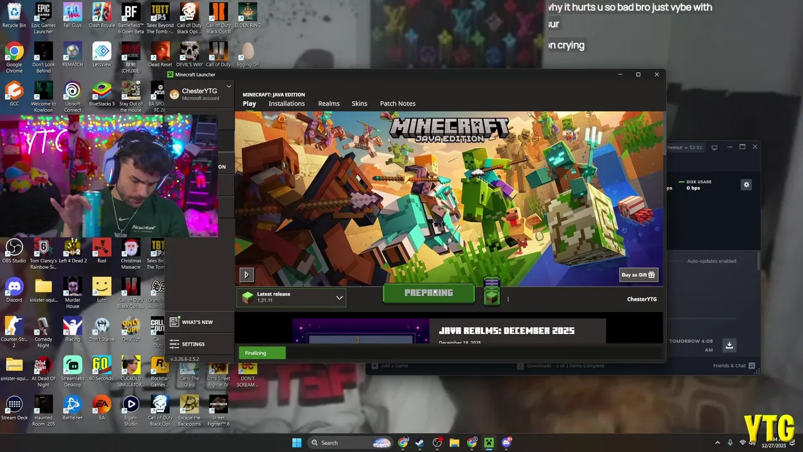Expand the system tray hidden icons chevron

717,443
